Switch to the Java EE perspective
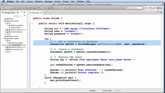The width and height of the screenshot is (165, 93). (x=152, y=8)
